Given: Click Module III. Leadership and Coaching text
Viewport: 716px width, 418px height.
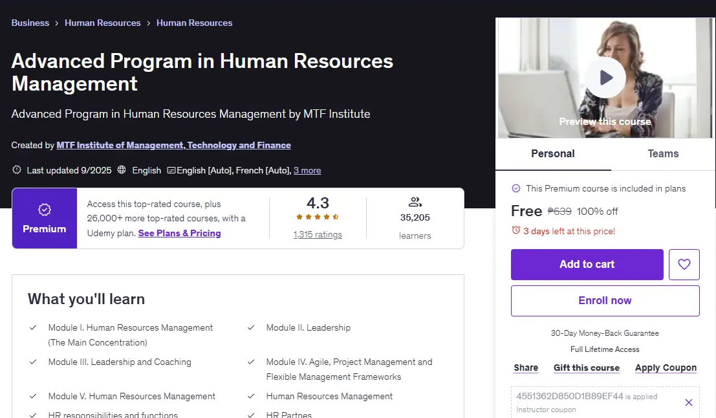Looking at the screenshot, I should tap(120, 362).
